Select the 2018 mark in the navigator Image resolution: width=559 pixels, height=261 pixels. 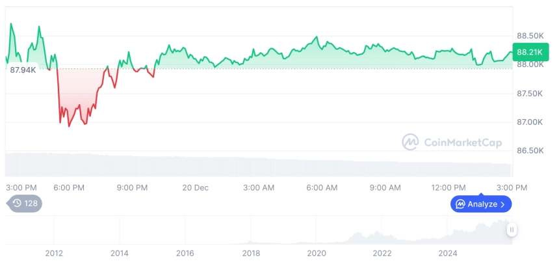click(251, 253)
